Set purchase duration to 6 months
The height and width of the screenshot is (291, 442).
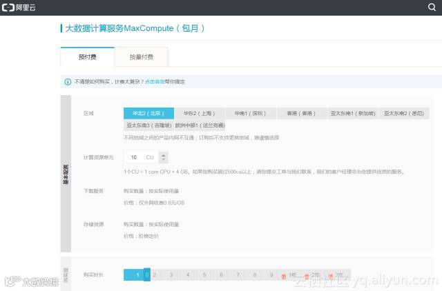[221, 274]
